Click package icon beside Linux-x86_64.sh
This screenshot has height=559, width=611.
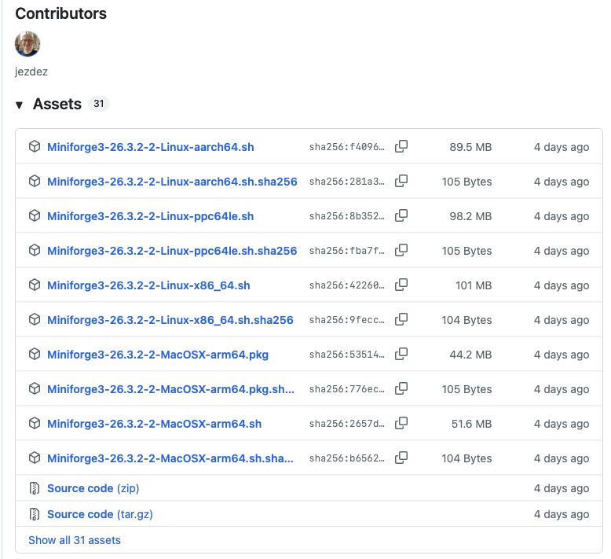pyautogui.click(x=35, y=285)
